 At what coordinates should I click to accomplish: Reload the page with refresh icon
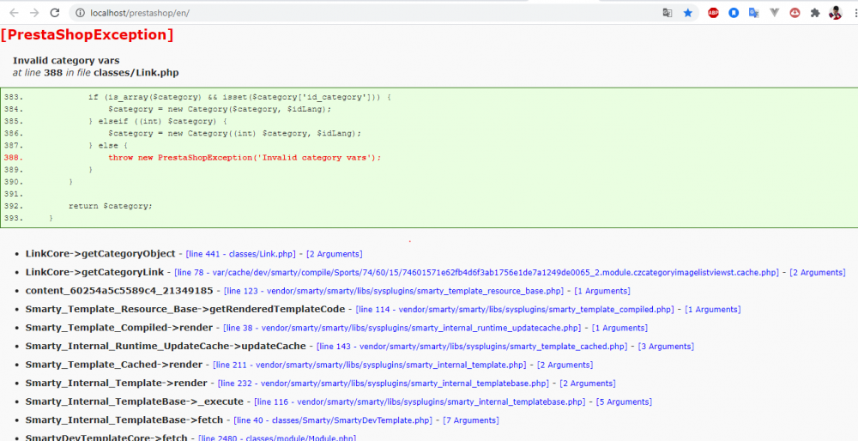[55, 13]
